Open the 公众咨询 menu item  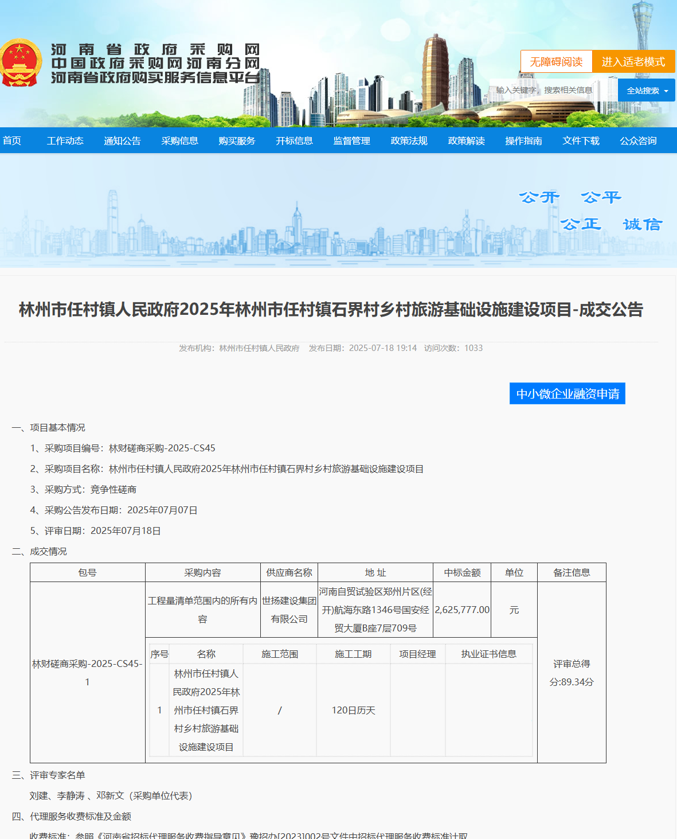(638, 140)
